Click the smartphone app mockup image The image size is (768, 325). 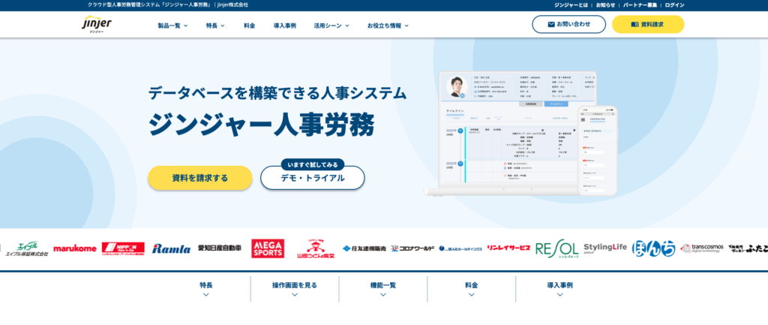(598, 150)
